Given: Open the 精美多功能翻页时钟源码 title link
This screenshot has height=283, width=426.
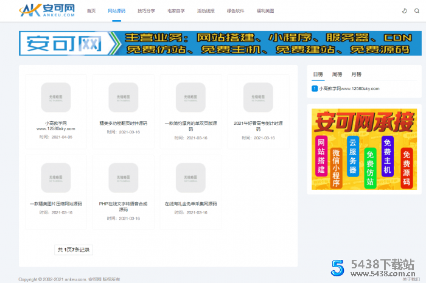Looking at the screenshot, I should pos(124,123).
